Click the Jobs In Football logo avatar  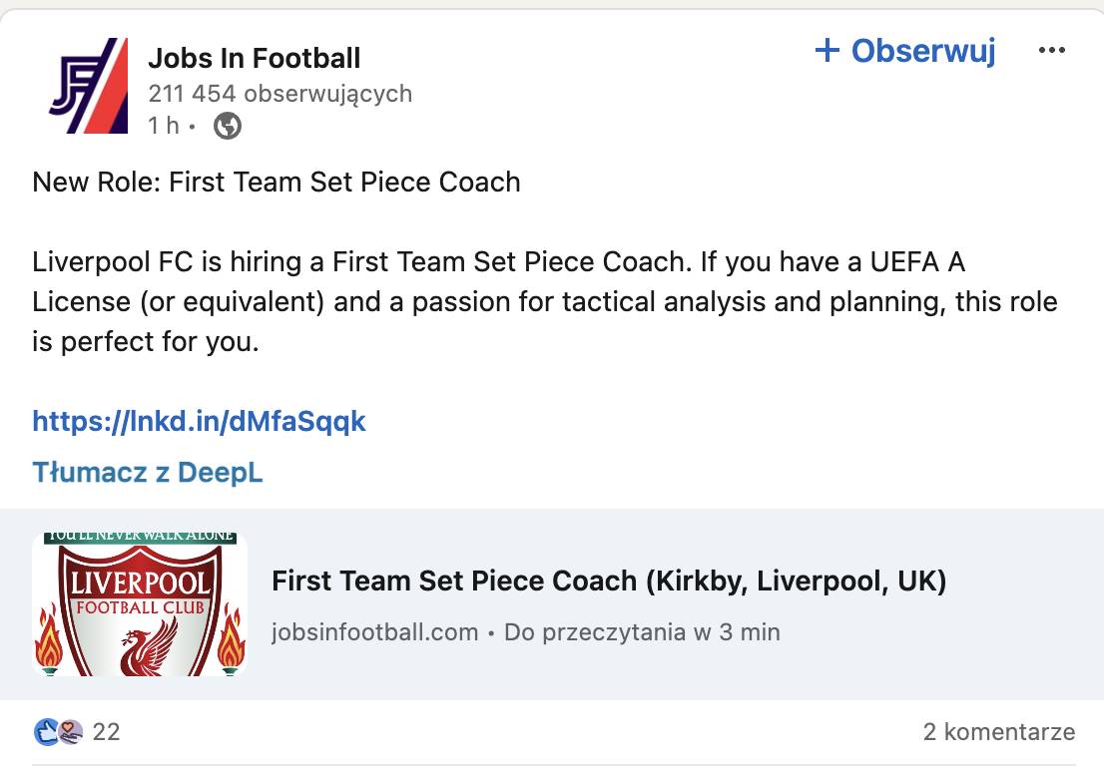click(89, 86)
